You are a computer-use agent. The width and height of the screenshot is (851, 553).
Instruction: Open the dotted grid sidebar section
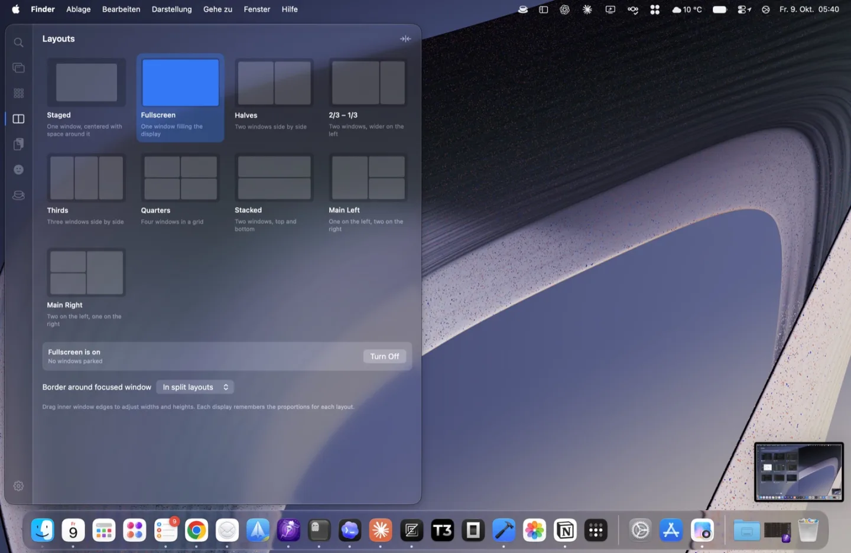coord(18,93)
